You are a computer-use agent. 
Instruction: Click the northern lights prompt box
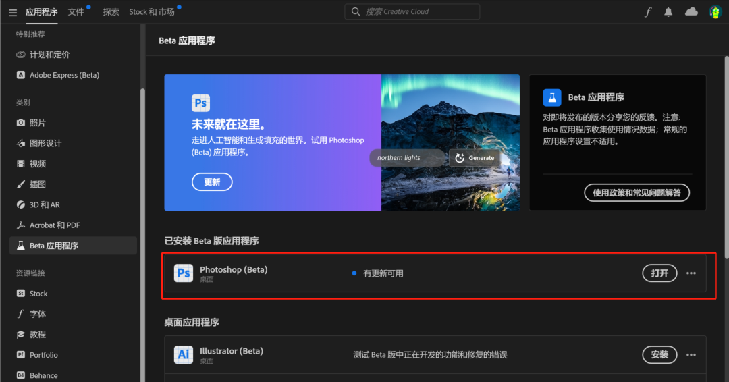pos(407,157)
